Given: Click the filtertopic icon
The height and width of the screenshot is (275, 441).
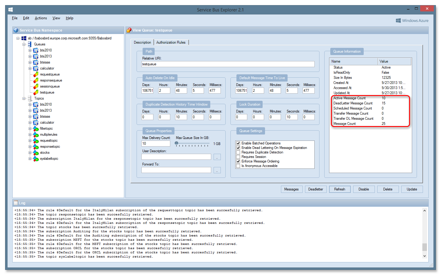Looking at the screenshot, I should pyautogui.click(x=36, y=129).
